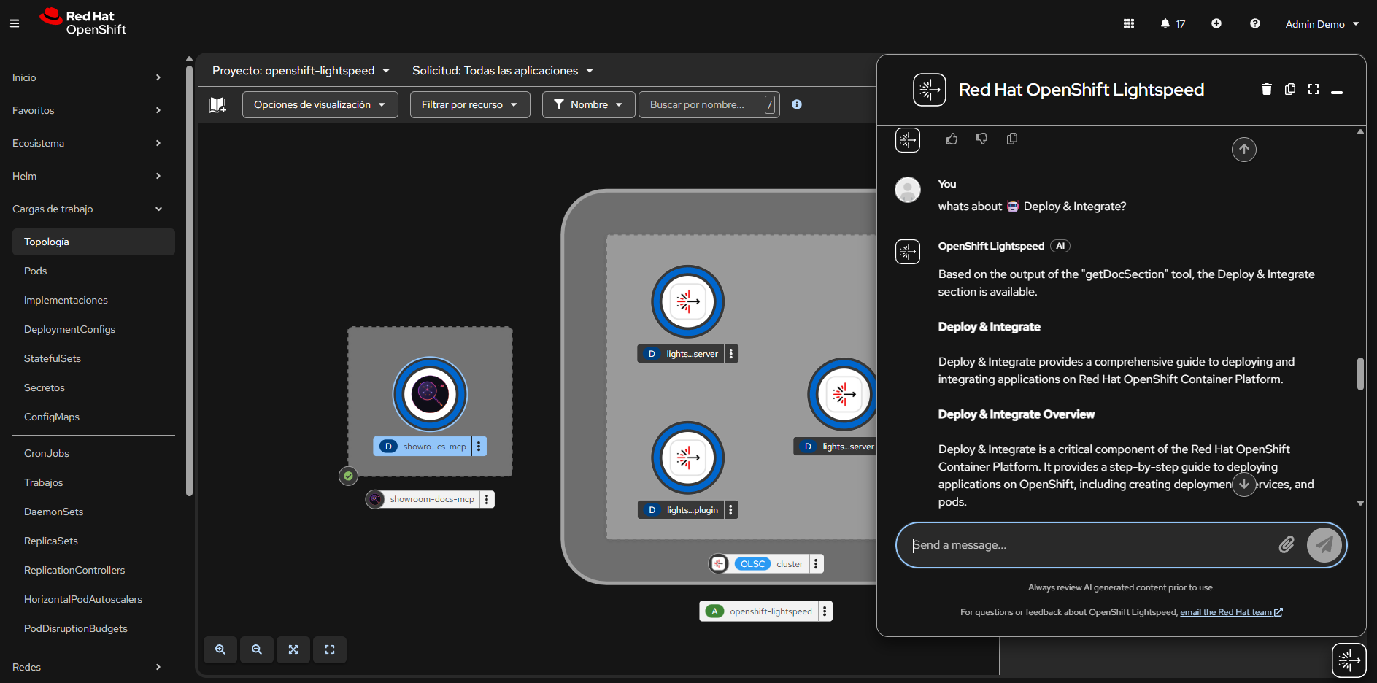Toggle fullscreen for Lightspeed chat panel
This screenshot has width=1377, height=683.
pyautogui.click(x=1314, y=89)
